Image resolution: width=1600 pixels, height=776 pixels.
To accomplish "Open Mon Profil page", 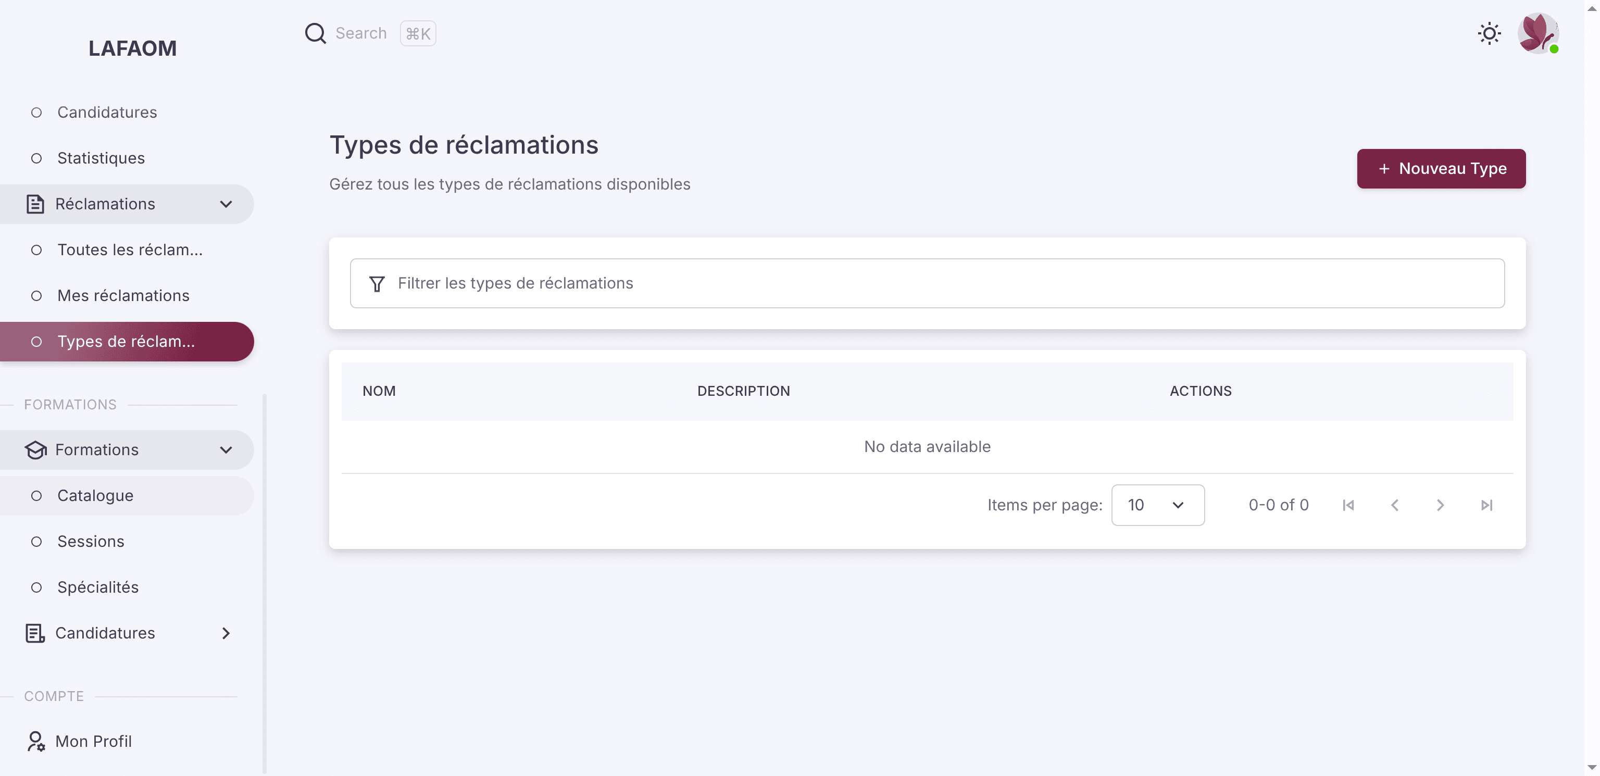I will 127,741.
